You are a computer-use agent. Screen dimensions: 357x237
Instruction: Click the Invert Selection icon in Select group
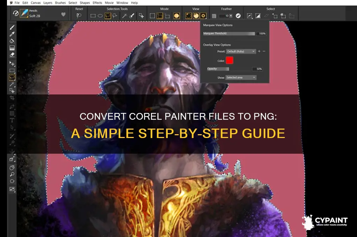(x=258, y=16)
